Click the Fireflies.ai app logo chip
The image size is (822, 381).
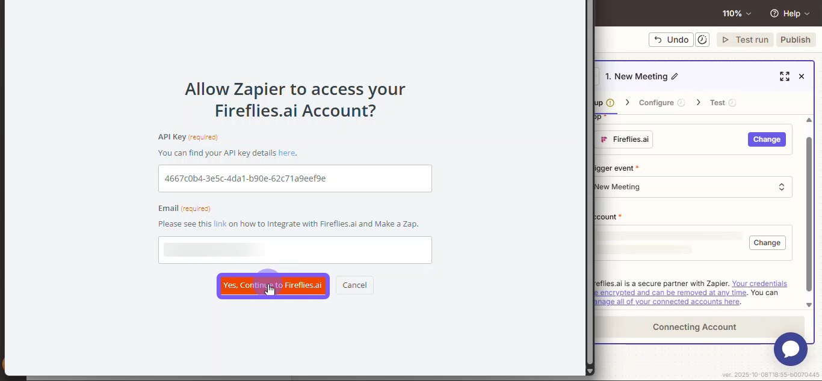625,139
